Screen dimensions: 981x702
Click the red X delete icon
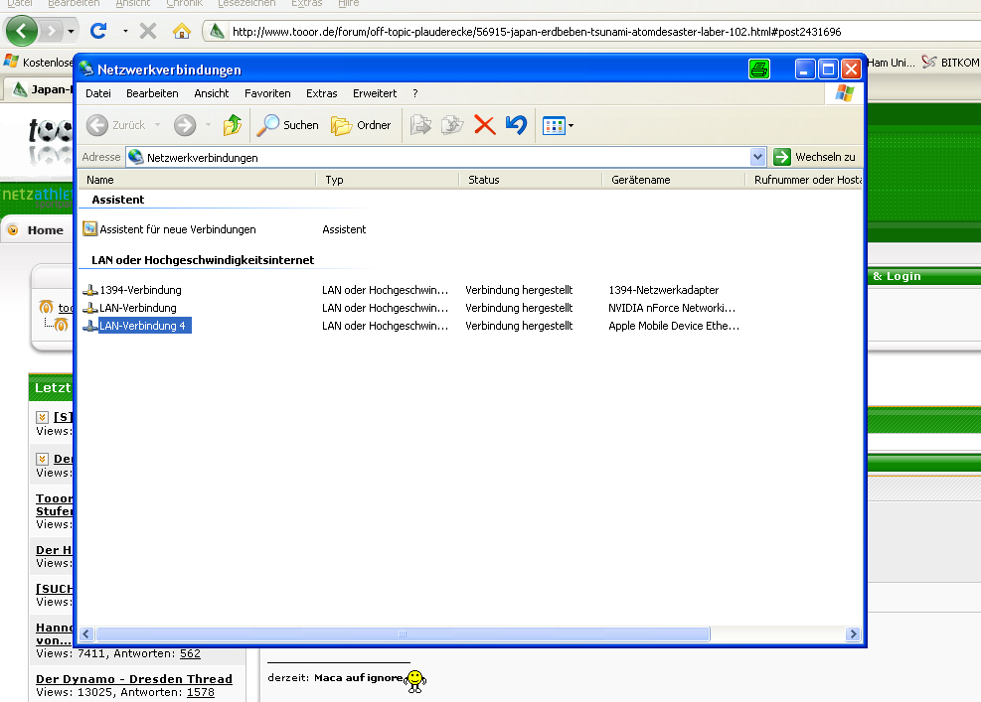484,125
